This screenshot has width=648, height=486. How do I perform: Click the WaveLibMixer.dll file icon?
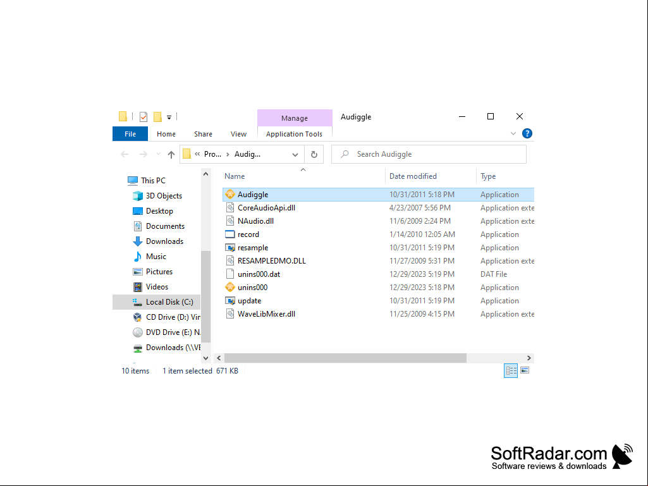coord(229,313)
